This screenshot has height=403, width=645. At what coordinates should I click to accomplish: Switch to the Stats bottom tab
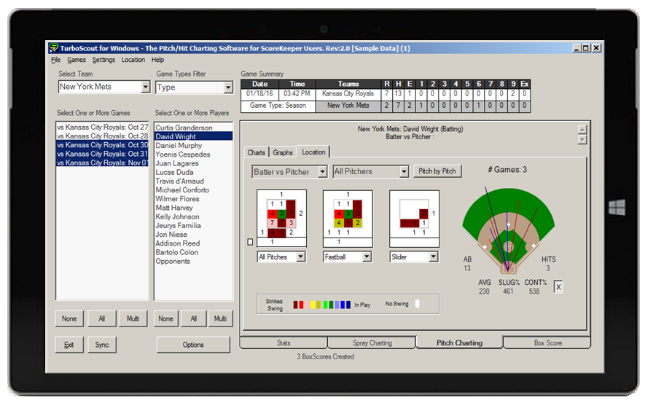tap(284, 343)
